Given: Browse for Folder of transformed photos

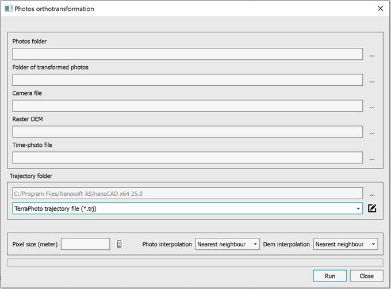Looking at the screenshot, I should [372, 81].
